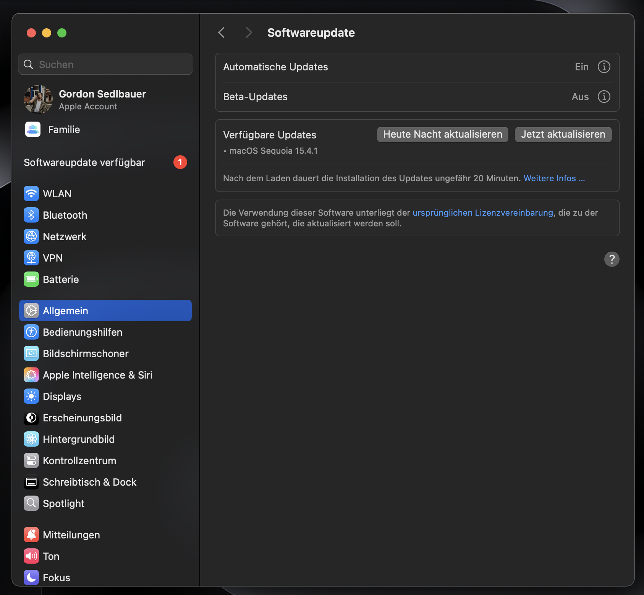The image size is (644, 595).
Task: Click the macOS Sequoia 15.4.1 update entry
Action: pos(273,151)
